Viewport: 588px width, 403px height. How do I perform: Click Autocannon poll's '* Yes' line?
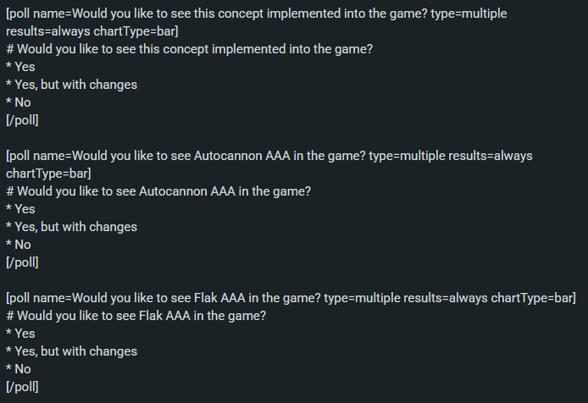click(x=20, y=209)
